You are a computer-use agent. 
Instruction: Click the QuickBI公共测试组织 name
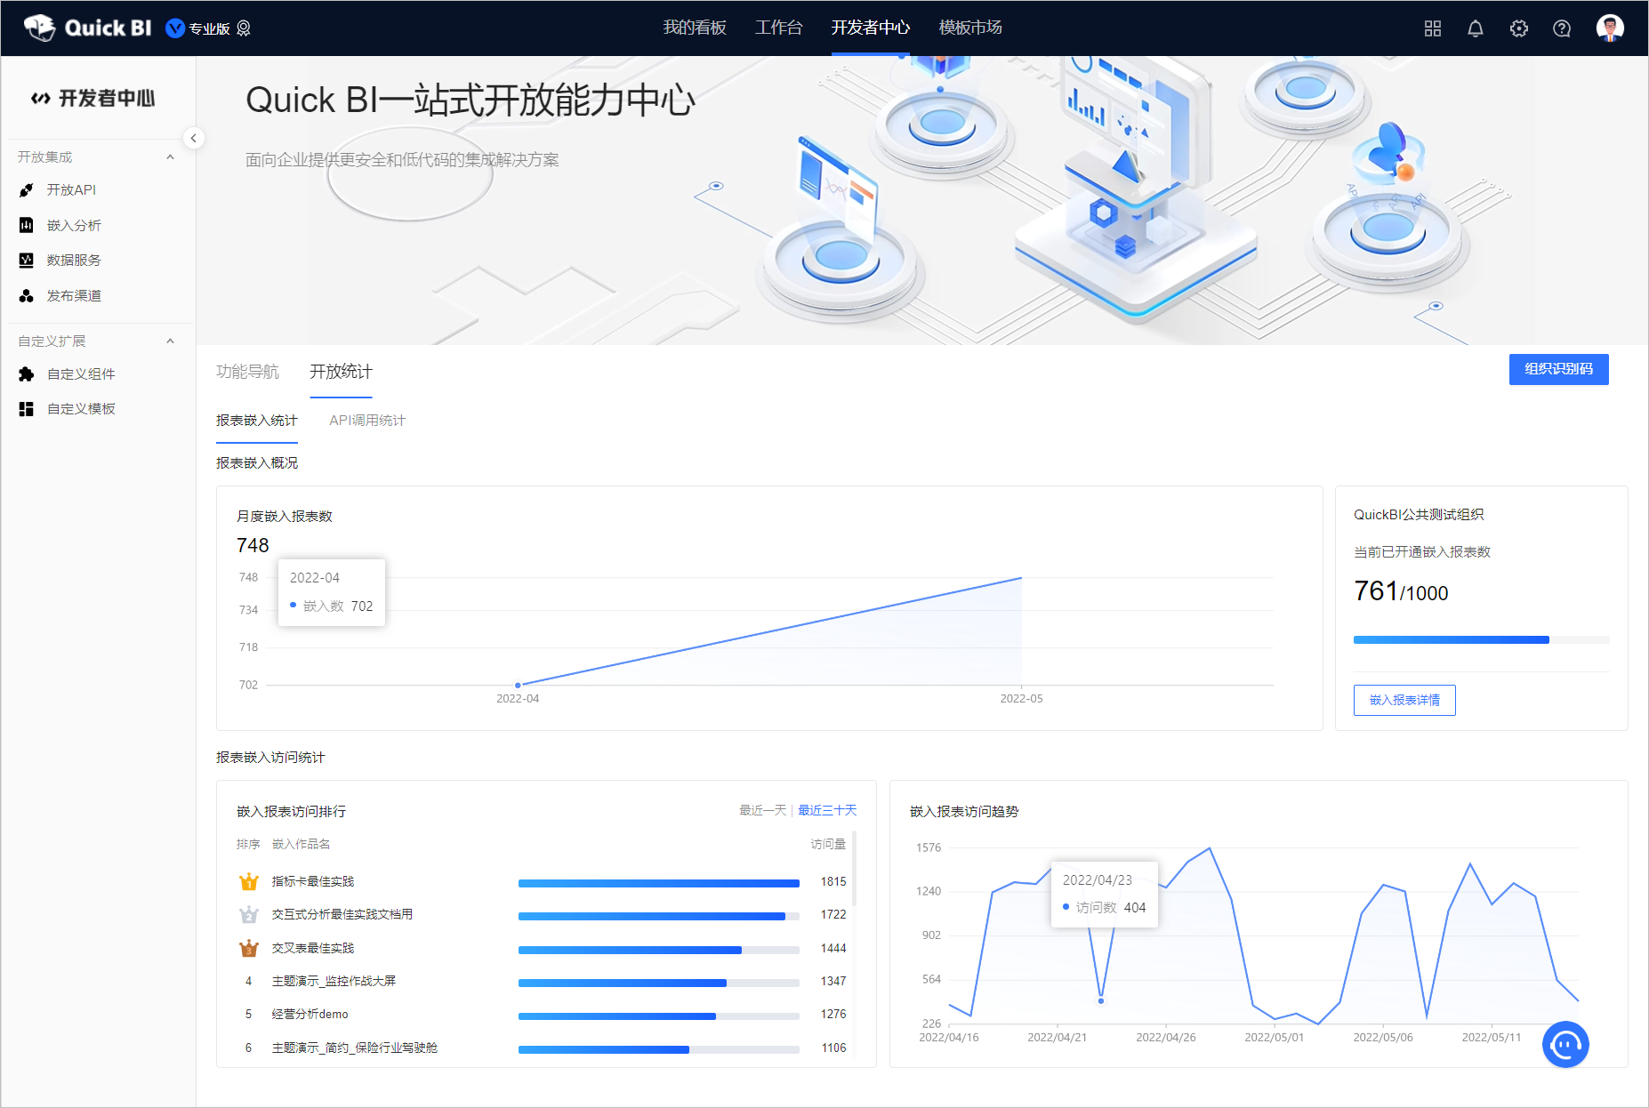coord(1419,514)
